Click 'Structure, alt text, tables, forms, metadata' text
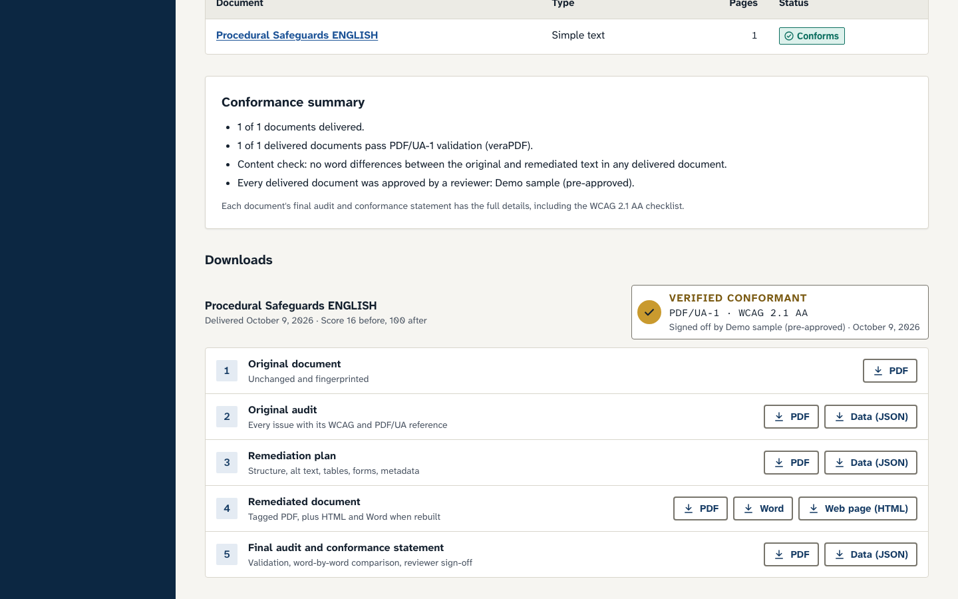The image size is (958, 599). pyautogui.click(x=333, y=471)
